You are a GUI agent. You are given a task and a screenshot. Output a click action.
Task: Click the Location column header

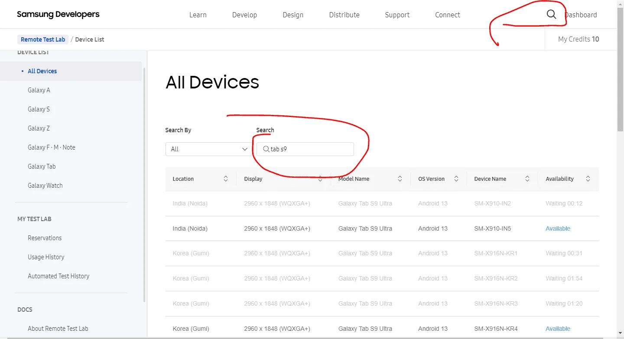coord(183,179)
